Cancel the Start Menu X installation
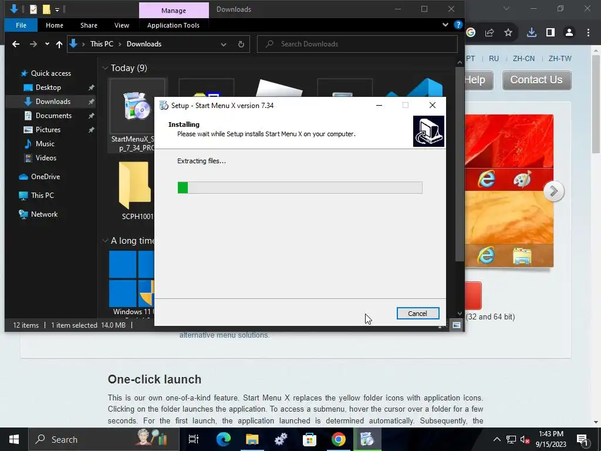 418,314
